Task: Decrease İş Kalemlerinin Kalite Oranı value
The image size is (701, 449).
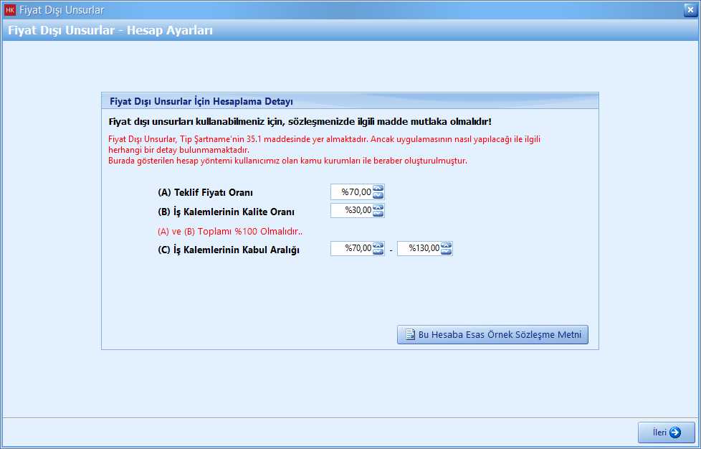Action: coord(378,214)
